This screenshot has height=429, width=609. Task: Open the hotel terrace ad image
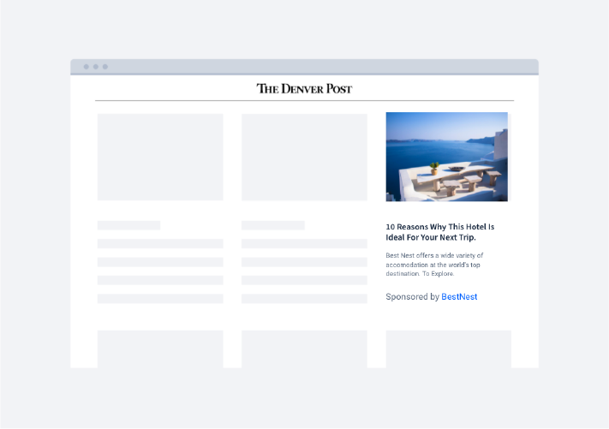point(446,157)
